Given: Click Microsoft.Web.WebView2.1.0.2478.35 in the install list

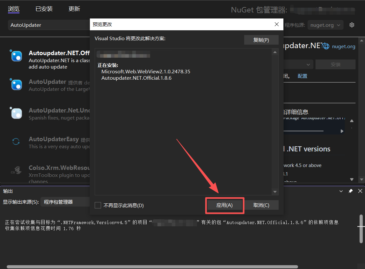Looking at the screenshot, I should (146, 71).
